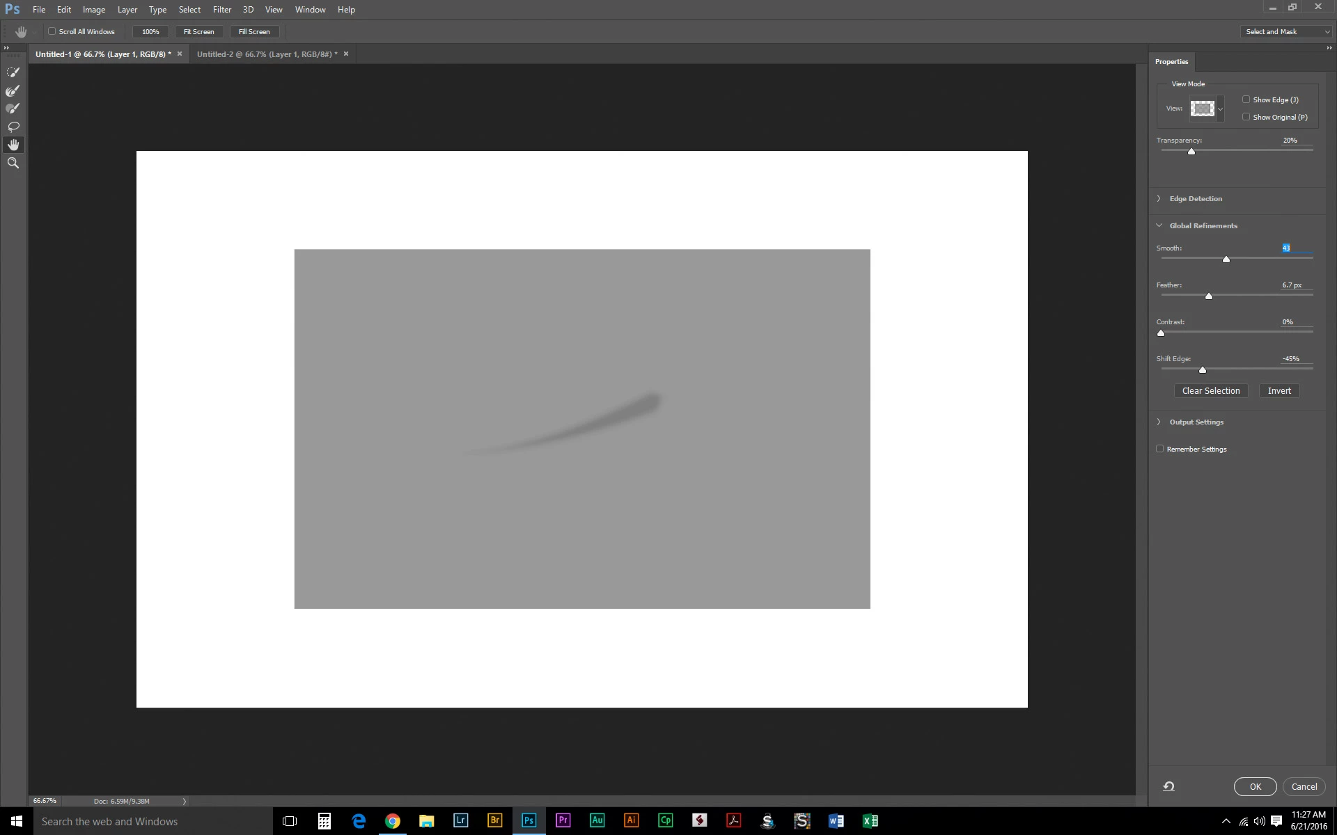Select the Lasso tool

[13, 127]
